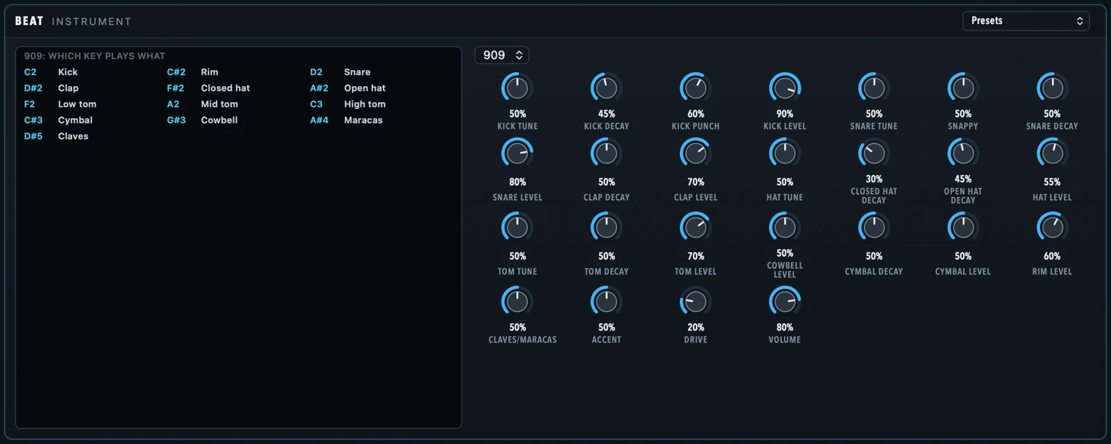Click the Hat Tune knob
The image size is (1111, 444).
point(785,153)
